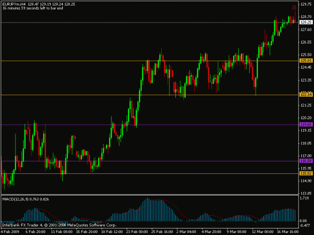Click the 9 Mar 08:00 time label
314x235 pixels.
237,232
